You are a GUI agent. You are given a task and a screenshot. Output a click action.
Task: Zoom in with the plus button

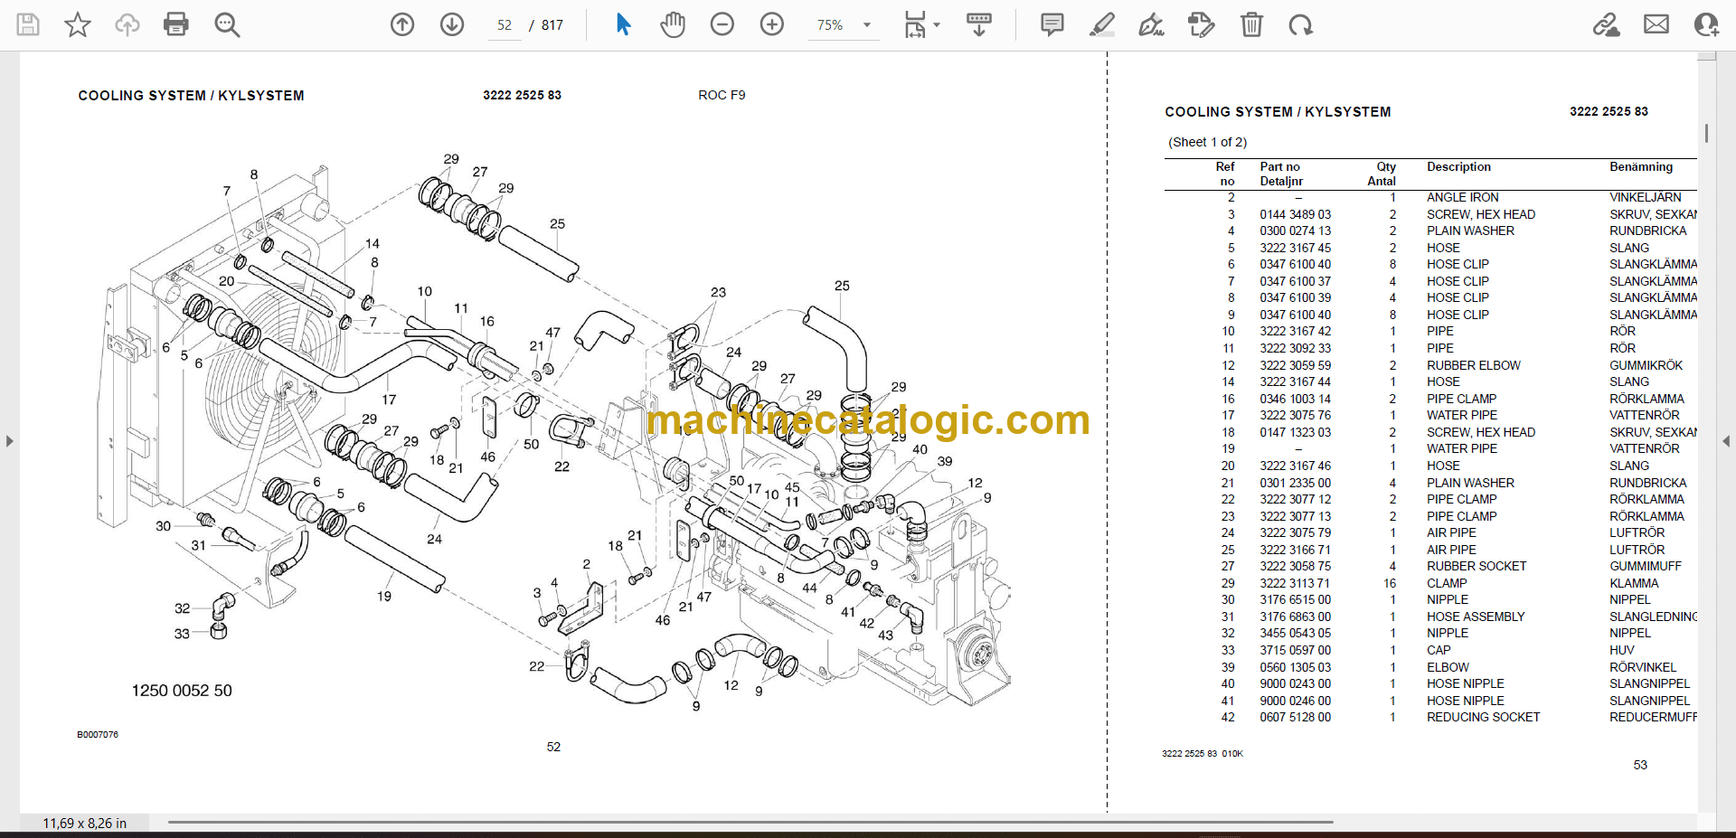pyautogui.click(x=772, y=24)
